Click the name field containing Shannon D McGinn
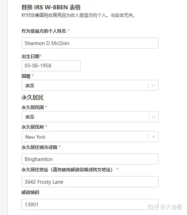This screenshot has width=187, height=215. click(x=90, y=43)
